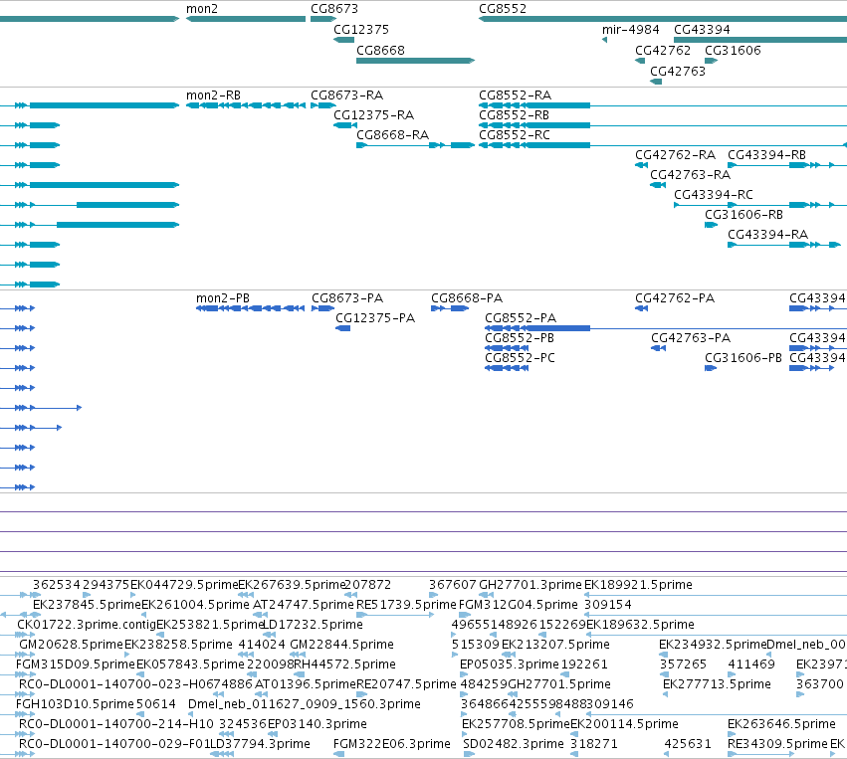The width and height of the screenshot is (847, 759).
Task: Click the RH44572.5prime EST label
Action: (x=344, y=664)
